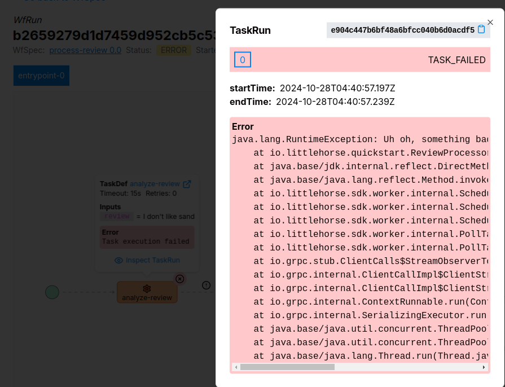Click the exclamation marker right of analyze-review
505x387 pixels.
pyautogui.click(x=206, y=285)
